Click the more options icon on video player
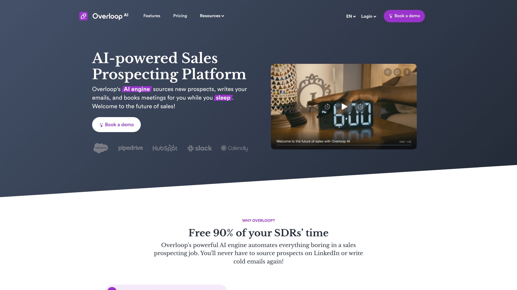The height and width of the screenshot is (290, 517). [x=408, y=72]
